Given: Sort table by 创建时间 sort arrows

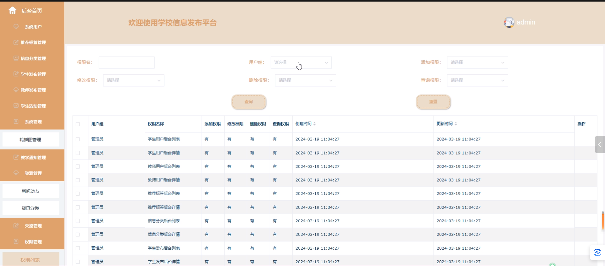Looking at the screenshot, I should (x=314, y=124).
